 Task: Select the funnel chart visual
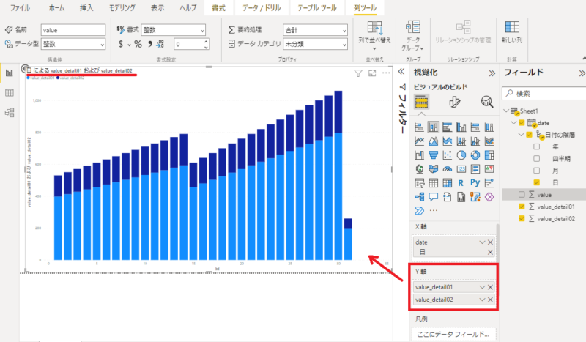433,155
